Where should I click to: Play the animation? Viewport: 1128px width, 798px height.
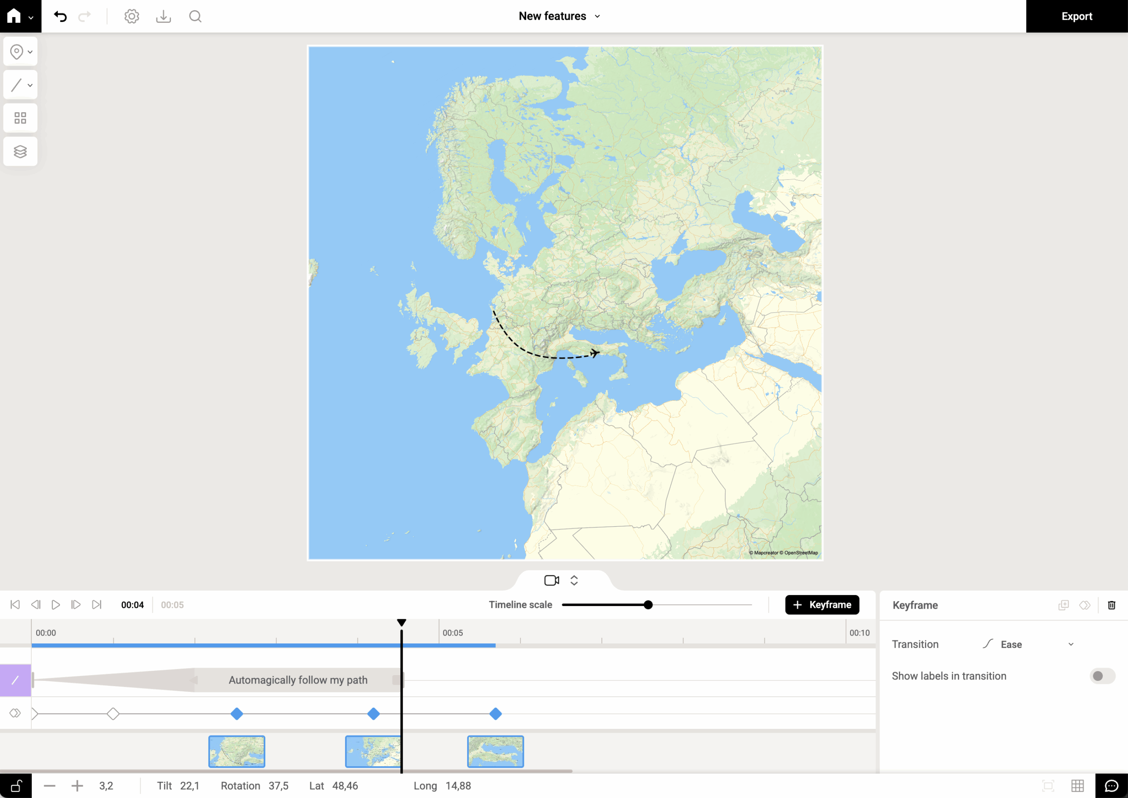coord(56,604)
